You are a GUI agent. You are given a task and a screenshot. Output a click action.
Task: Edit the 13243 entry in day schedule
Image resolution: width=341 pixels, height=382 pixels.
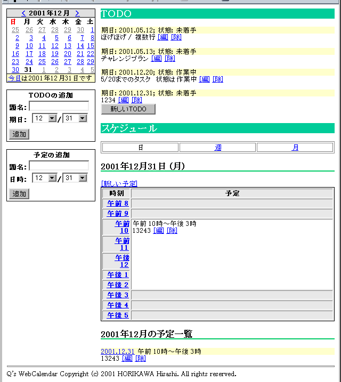[x=159, y=231]
